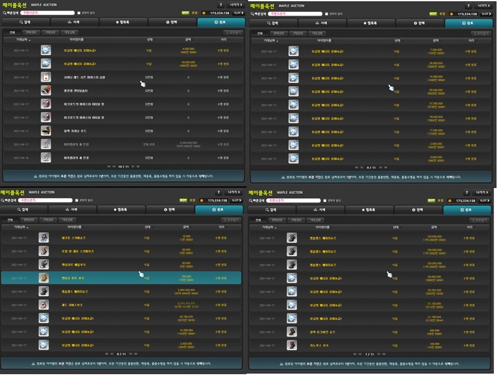Click the 거래날짜 sort header in the bottom-right window
Viewport: 499px width, 379px height.
tap(269, 228)
